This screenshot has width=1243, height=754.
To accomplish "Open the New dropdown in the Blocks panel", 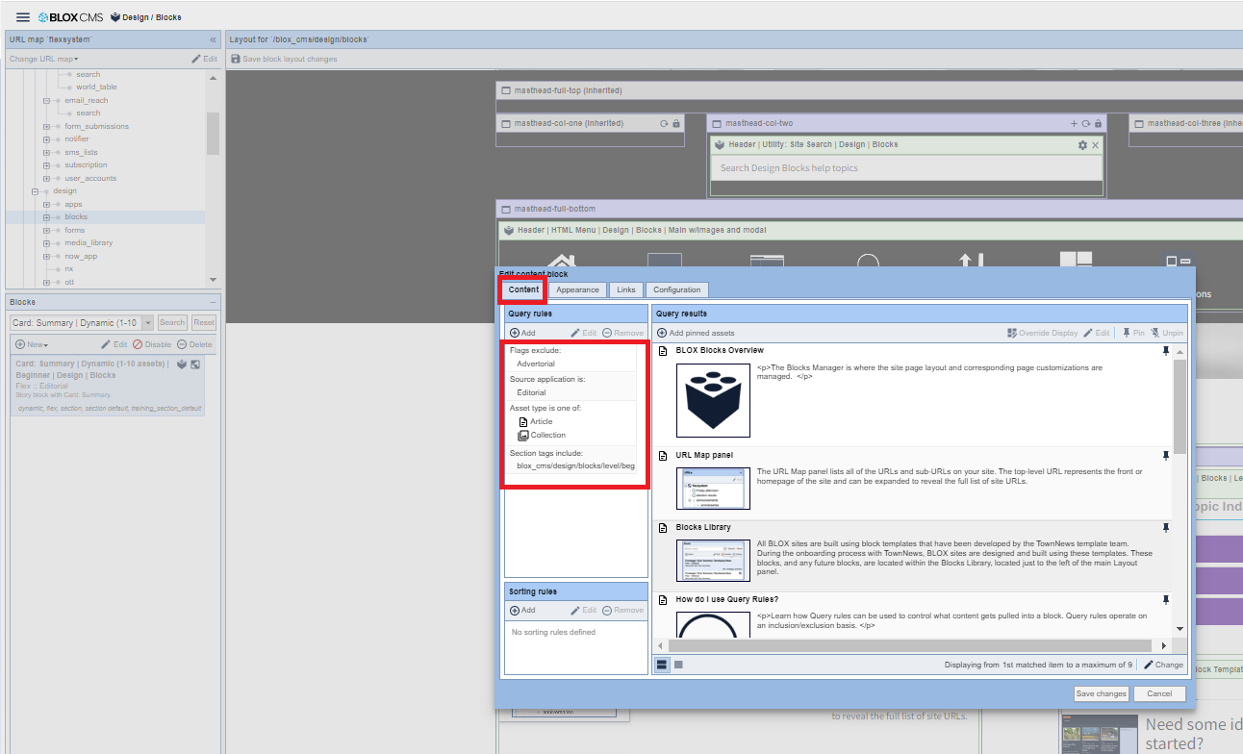I will [31, 343].
